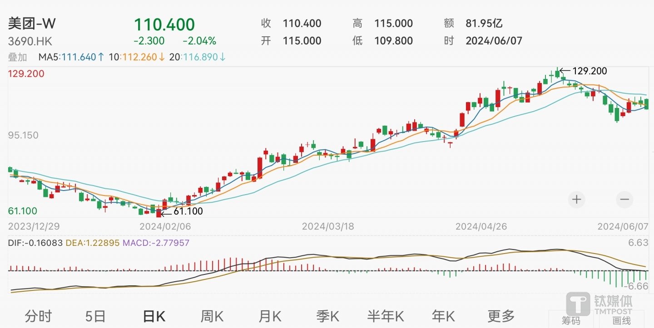The image size is (654, 328).
Task: Click the 2024/03/18 date axis label
Action: click(x=327, y=225)
